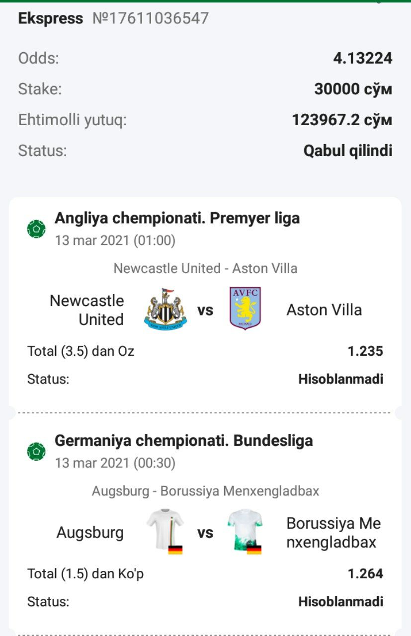Click the soccer ball icon beside Bundesliga

coord(36,451)
